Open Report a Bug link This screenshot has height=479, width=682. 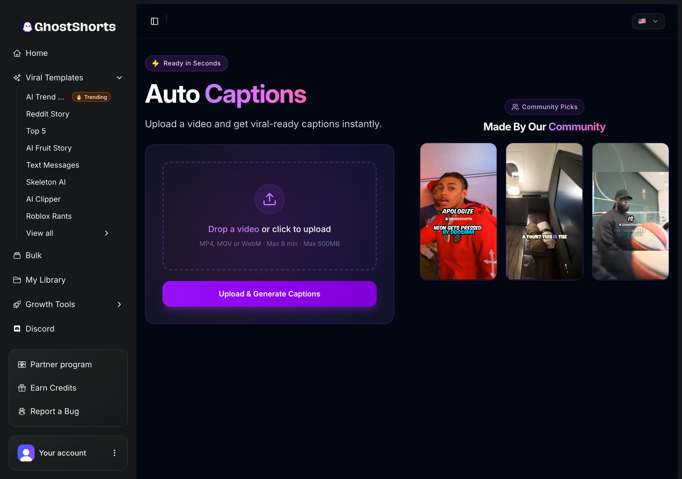coord(68,411)
